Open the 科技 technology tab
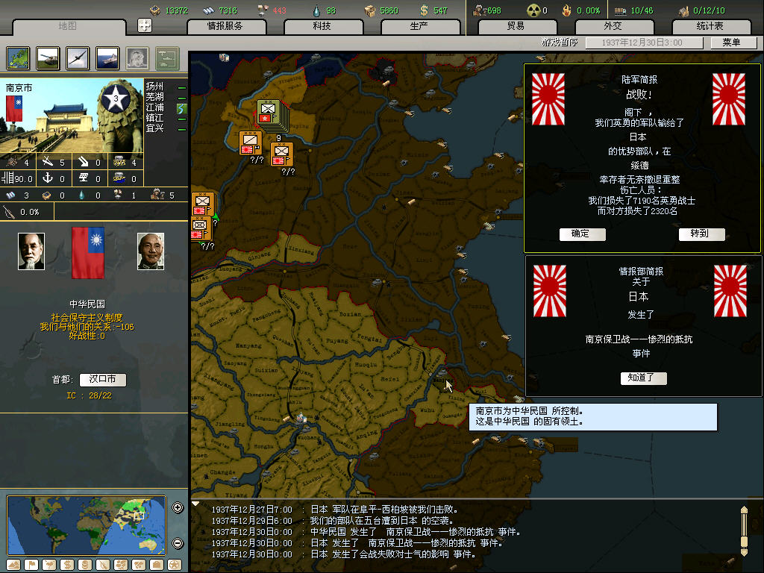Screen dimensions: 764x573 point(322,26)
